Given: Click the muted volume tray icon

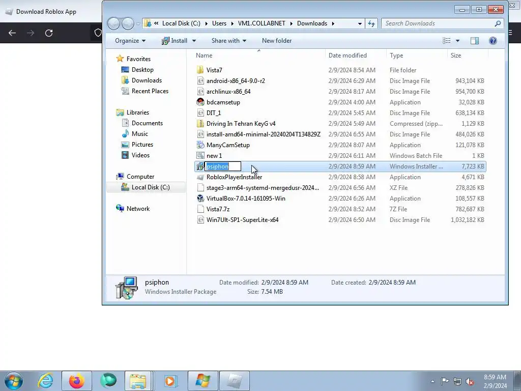Looking at the screenshot, I should pyautogui.click(x=470, y=381).
